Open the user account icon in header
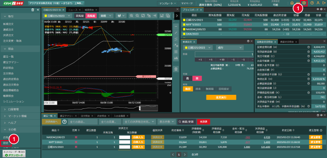The width and height of the screenshot is (327, 158). point(318,3)
